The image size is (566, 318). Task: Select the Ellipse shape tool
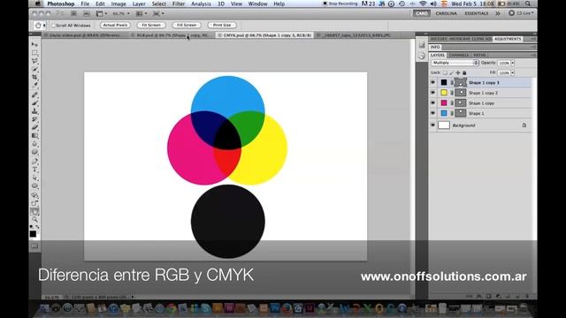pos(34,186)
